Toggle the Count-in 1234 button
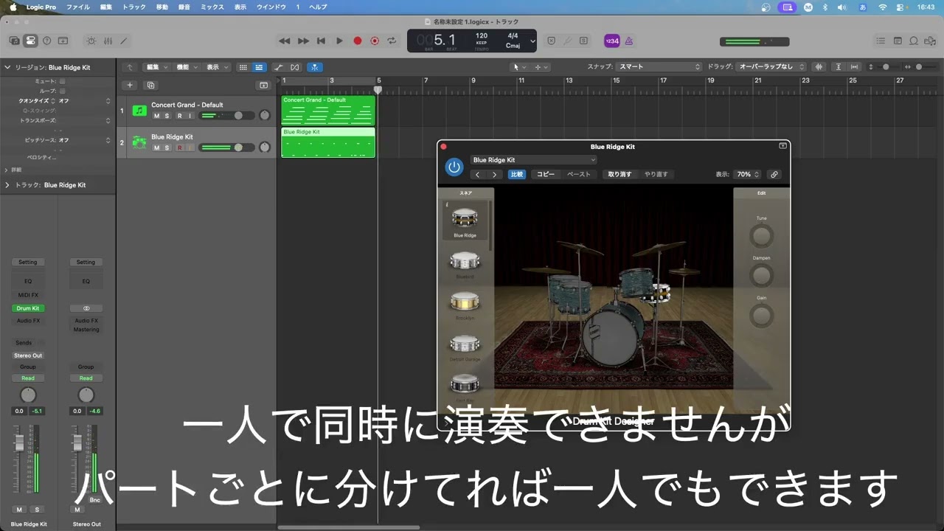The height and width of the screenshot is (531, 944). click(x=612, y=41)
